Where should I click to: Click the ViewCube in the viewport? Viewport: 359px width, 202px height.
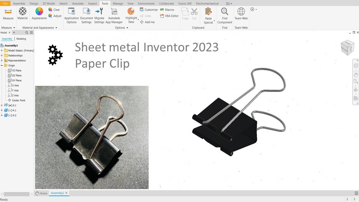(x=348, y=47)
